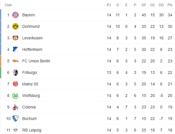
Task: Click the Wolfsburg green W logo
Action: [15, 96]
